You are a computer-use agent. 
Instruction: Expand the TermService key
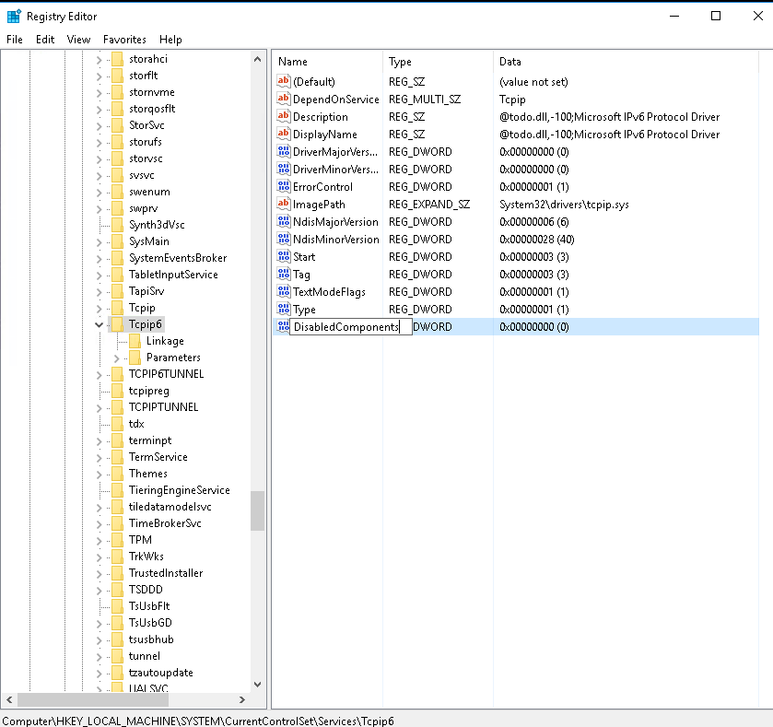click(x=100, y=457)
